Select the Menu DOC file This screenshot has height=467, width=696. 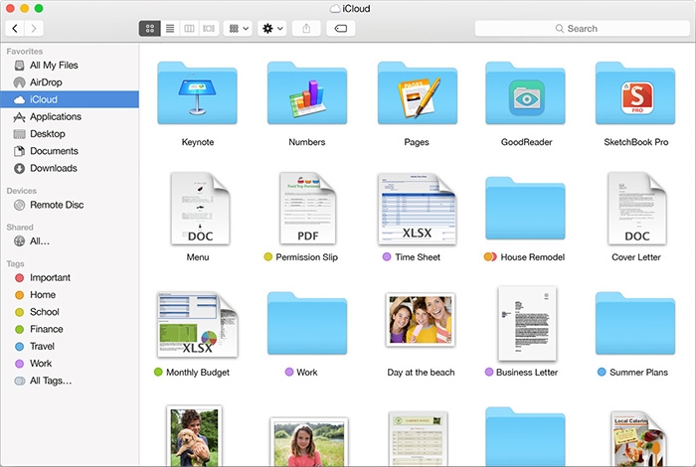click(x=200, y=209)
